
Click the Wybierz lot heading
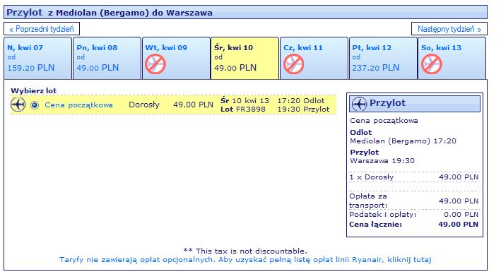click(x=33, y=90)
